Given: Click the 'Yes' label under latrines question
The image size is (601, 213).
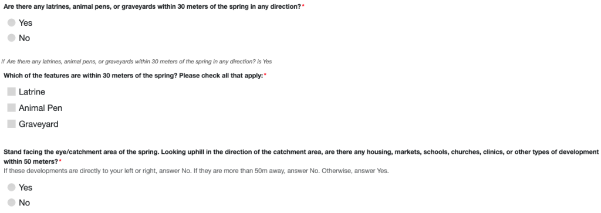Looking at the screenshot, I should (x=25, y=23).
